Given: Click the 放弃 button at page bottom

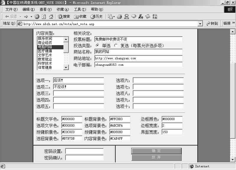Looking at the screenshot, I should point(156,157).
